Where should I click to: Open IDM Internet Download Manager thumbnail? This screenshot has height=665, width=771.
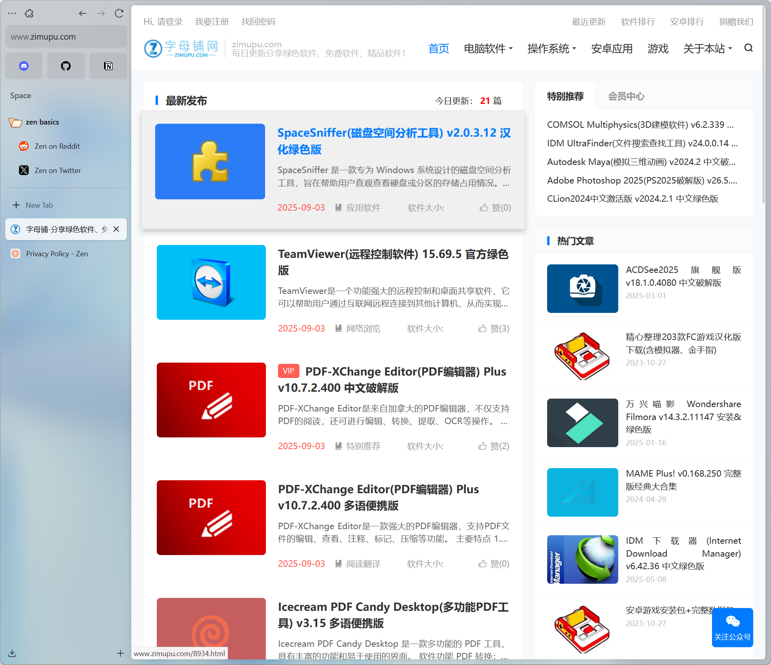click(582, 559)
